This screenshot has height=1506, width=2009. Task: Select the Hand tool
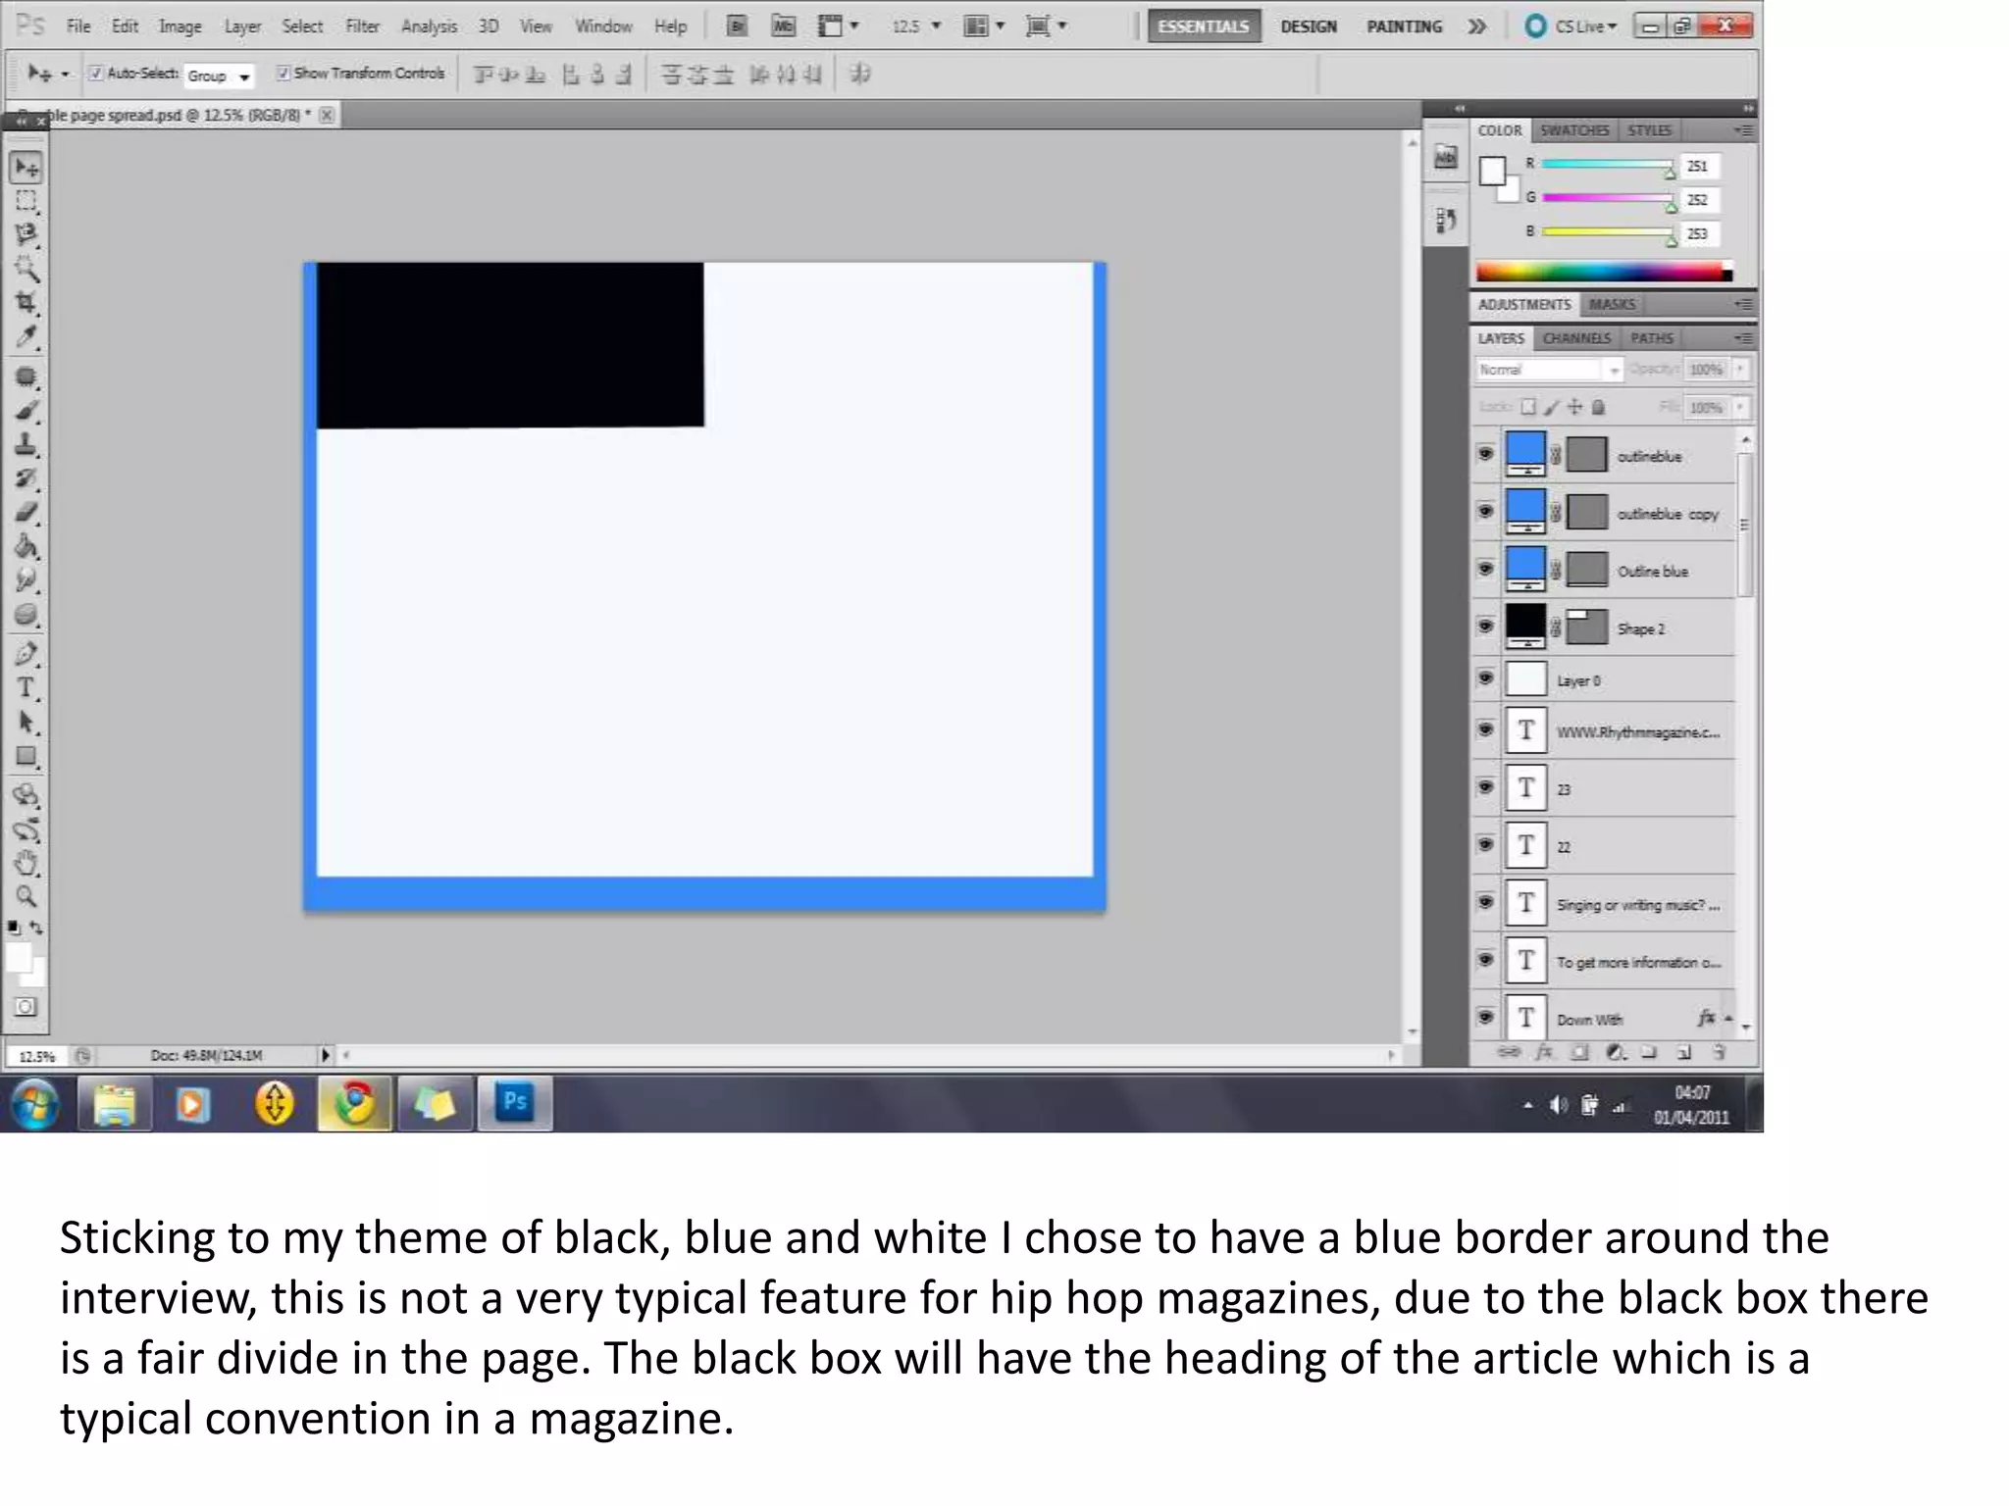pos(26,864)
